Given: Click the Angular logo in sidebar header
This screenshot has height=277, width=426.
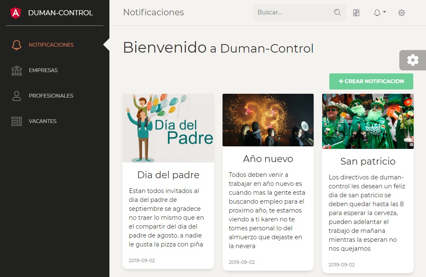Looking at the screenshot, I should [x=16, y=13].
